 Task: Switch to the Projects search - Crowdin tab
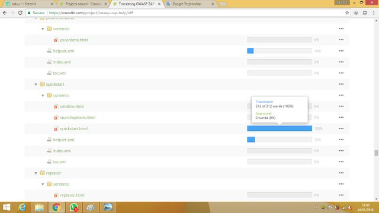click(x=82, y=4)
